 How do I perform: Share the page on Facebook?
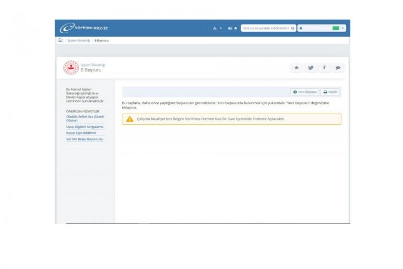[x=324, y=68]
